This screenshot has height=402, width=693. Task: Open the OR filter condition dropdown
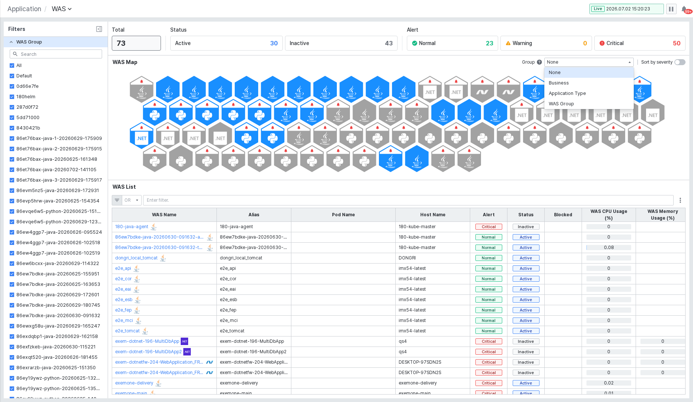(132, 200)
